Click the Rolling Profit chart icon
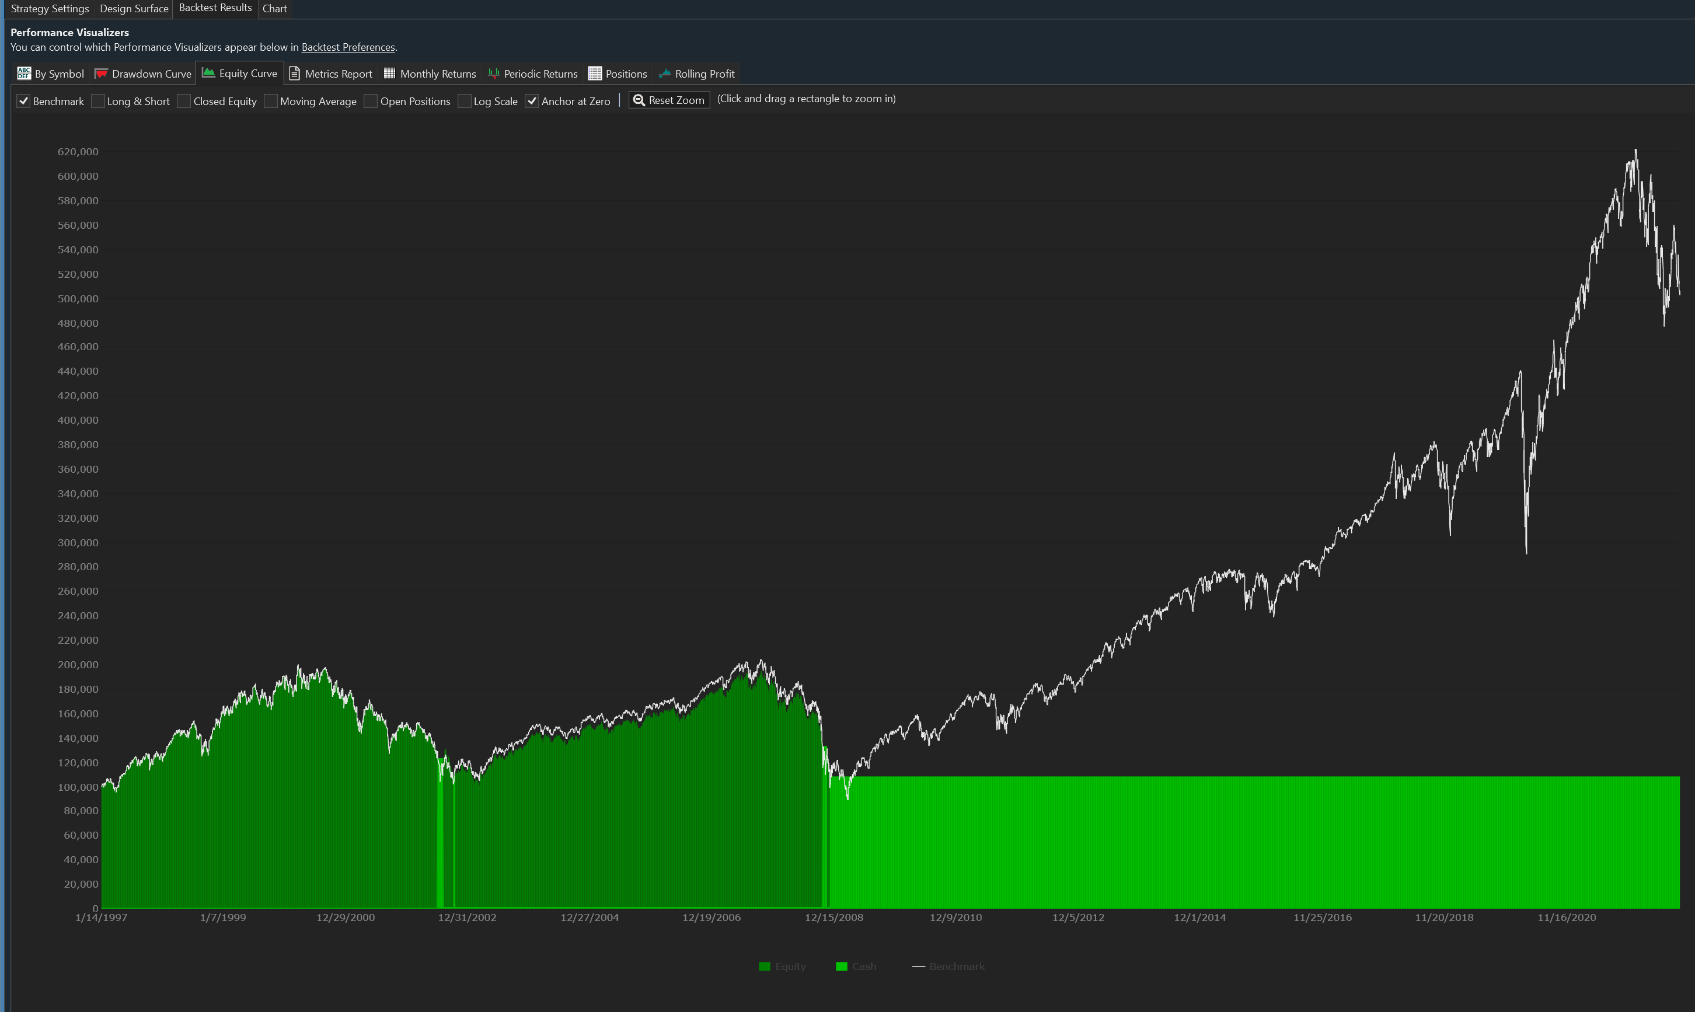Viewport: 1695px width, 1012px height. [x=664, y=73]
